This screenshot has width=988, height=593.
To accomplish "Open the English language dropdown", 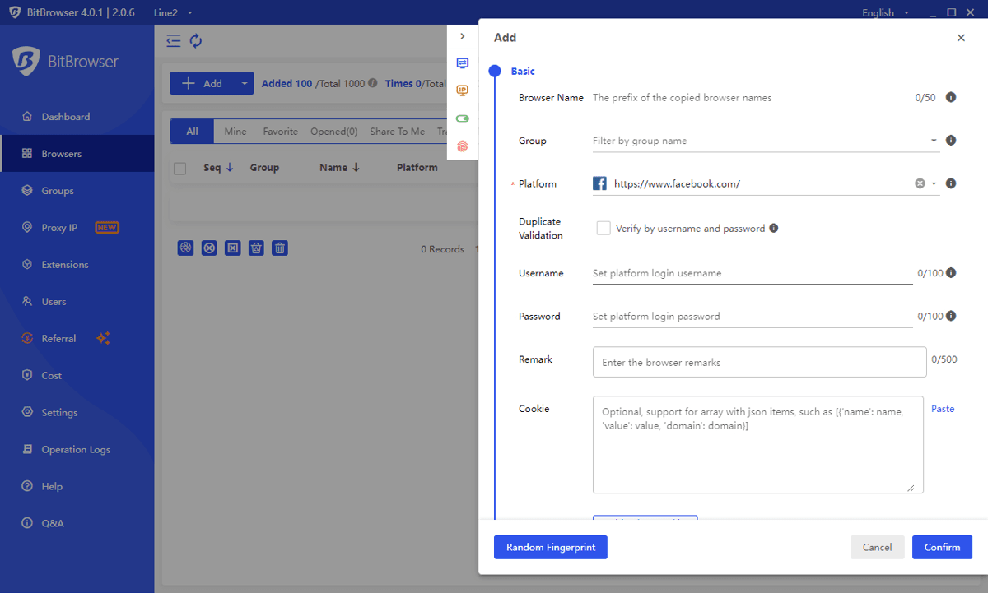I will pos(886,12).
